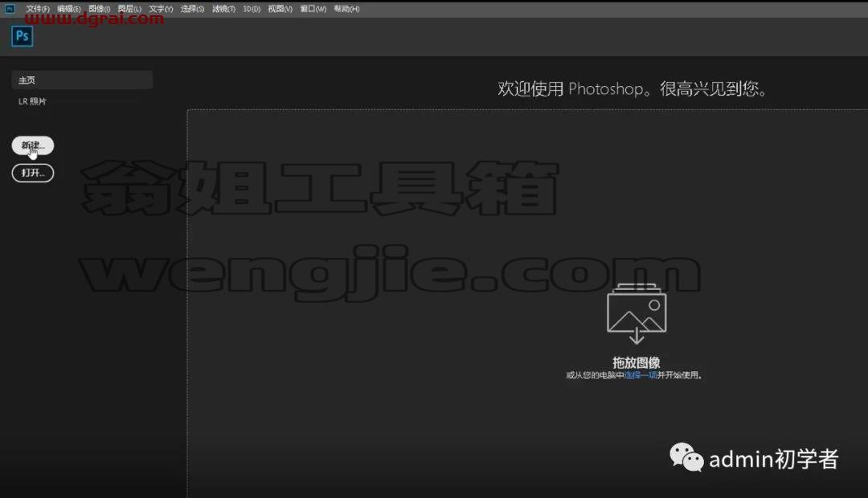Open the 滤镜(T) menu

pos(223,9)
